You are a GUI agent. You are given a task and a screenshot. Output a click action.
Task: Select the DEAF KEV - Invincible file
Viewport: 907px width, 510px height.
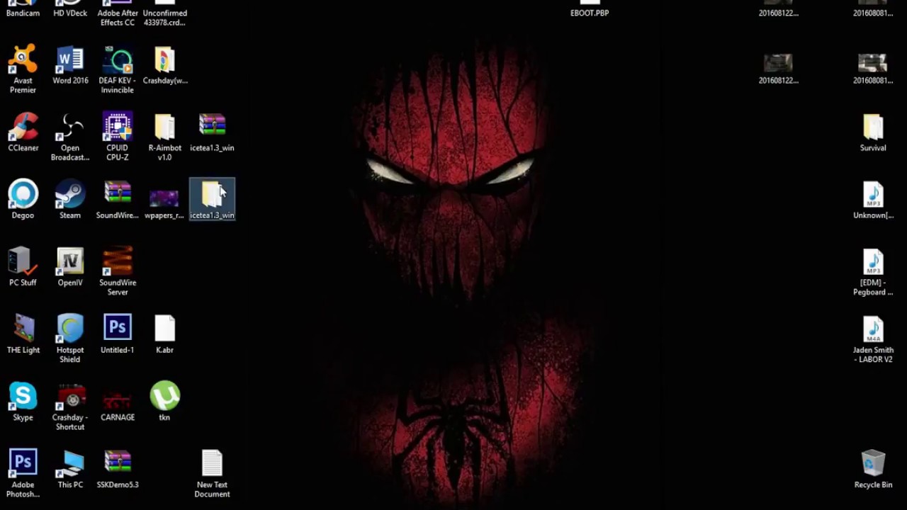[118, 69]
